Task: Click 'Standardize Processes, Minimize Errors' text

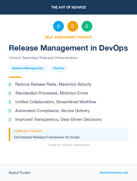Action: click(52, 93)
